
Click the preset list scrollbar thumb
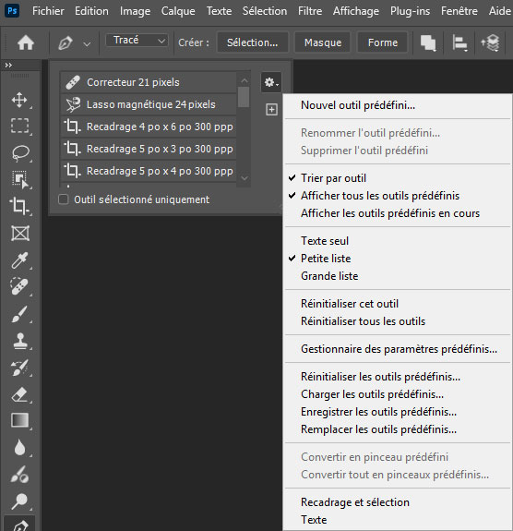click(244, 97)
